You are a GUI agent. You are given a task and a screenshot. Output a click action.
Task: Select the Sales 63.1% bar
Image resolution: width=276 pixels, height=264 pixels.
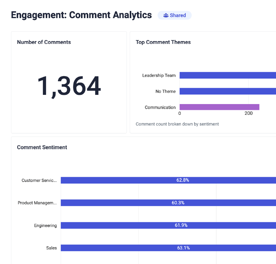click(x=168, y=248)
